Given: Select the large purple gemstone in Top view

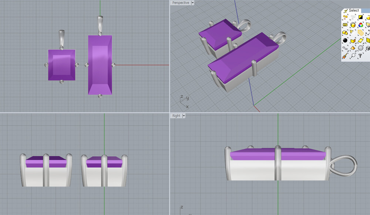Looking at the screenshot, I should [x=100, y=65].
